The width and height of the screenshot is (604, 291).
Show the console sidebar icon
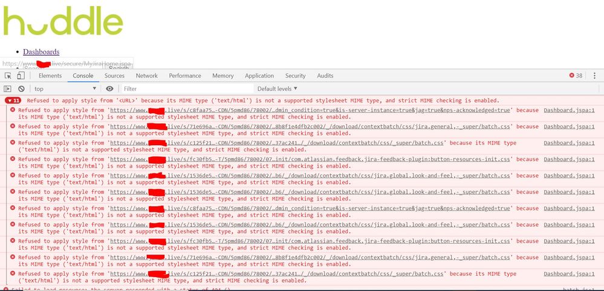8,89
